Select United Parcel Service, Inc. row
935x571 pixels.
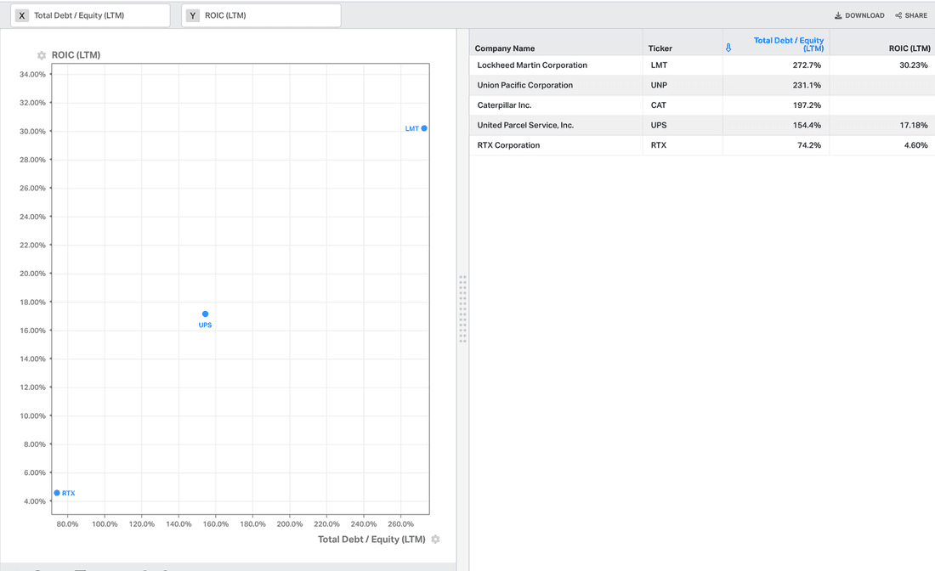pos(702,125)
